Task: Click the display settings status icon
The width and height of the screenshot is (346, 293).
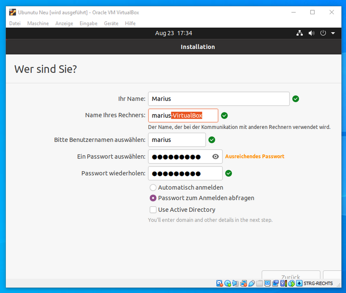Action: click(267, 284)
